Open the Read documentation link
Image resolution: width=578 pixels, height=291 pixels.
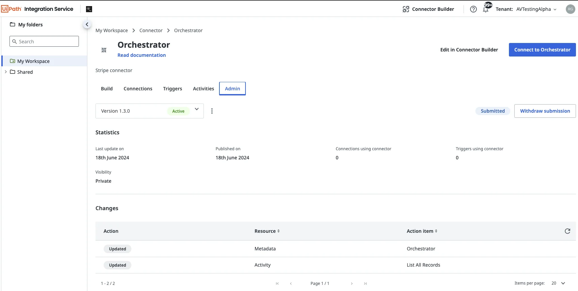(x=142, y=55)
